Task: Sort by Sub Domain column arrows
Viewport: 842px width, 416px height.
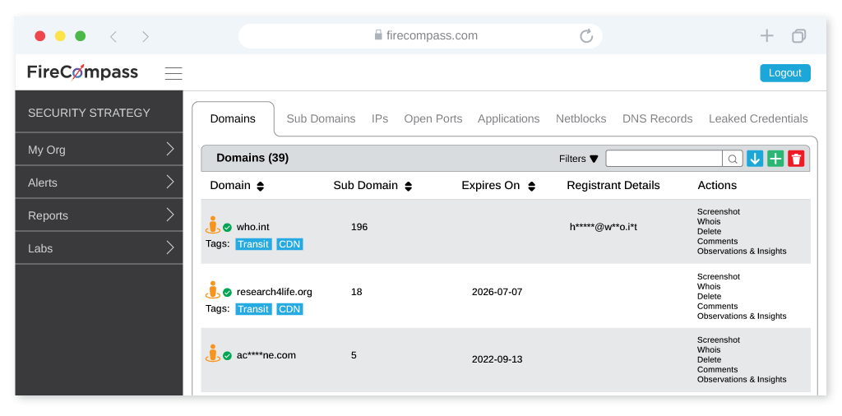Action: point(408,187)
